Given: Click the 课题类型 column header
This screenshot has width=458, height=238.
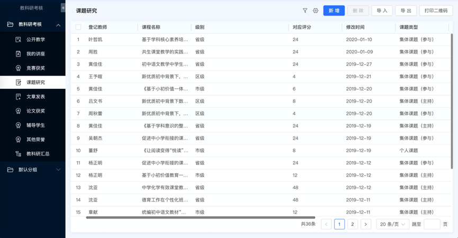Looking at the screenshot, I should (409, 27).
